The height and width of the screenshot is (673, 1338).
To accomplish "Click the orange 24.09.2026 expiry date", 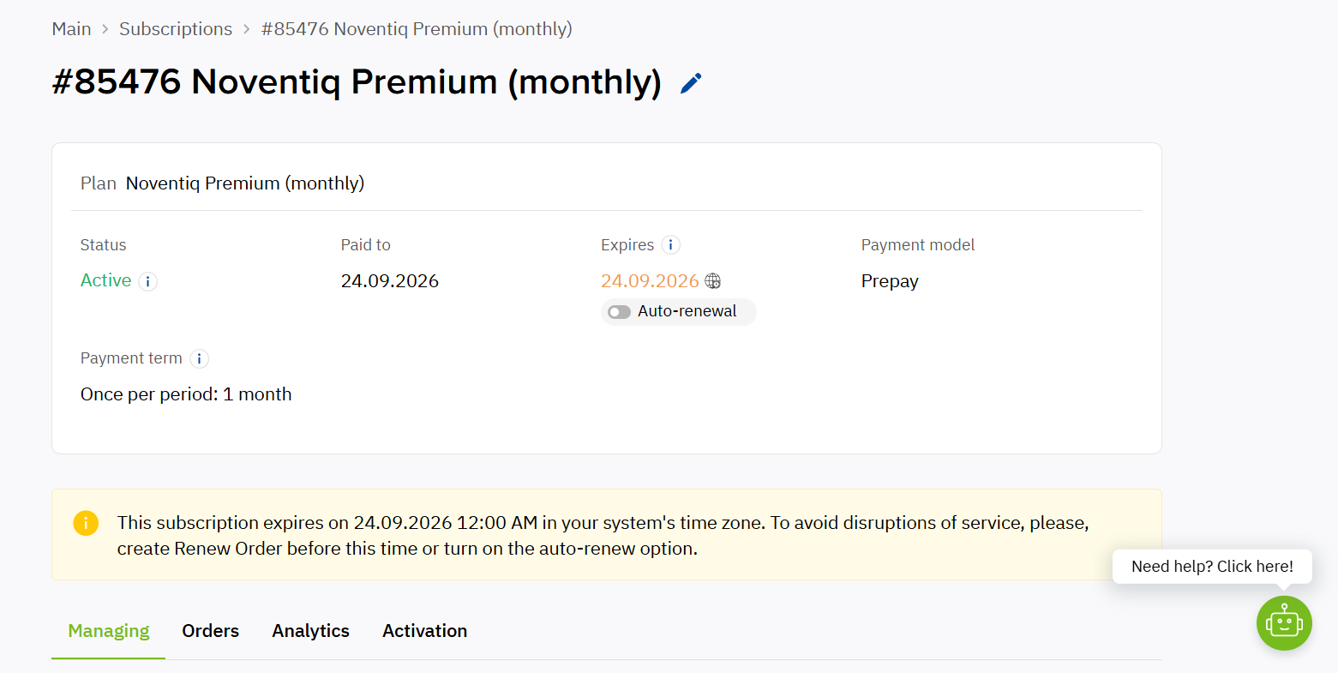I will (650, 281).
